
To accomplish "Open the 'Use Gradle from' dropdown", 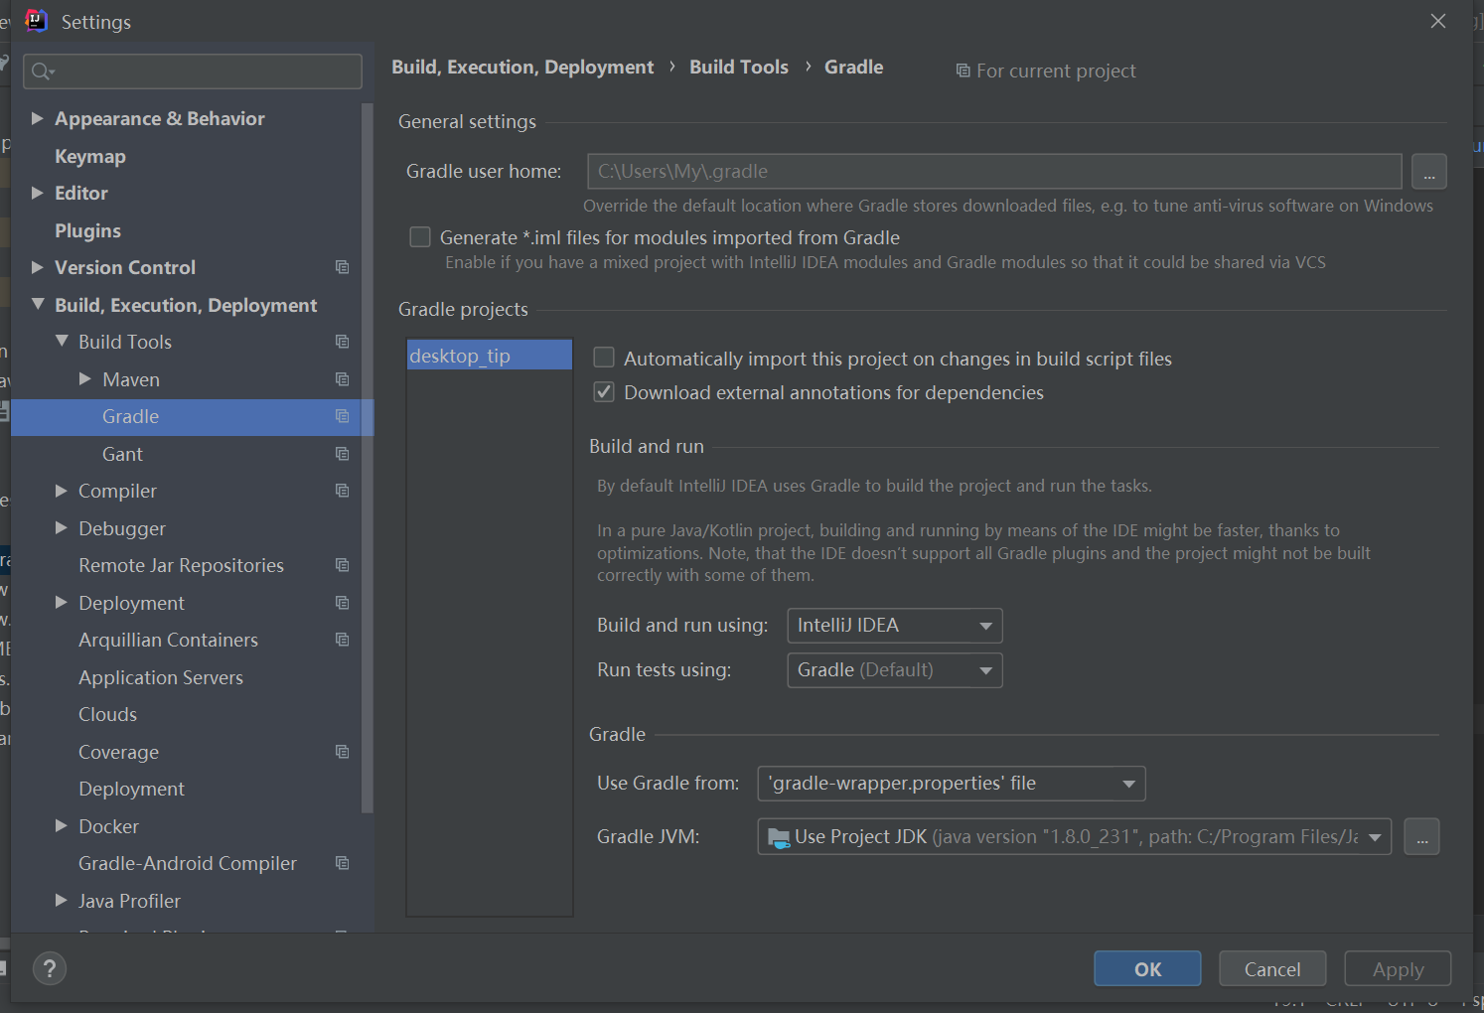I will tap(950, 783).
